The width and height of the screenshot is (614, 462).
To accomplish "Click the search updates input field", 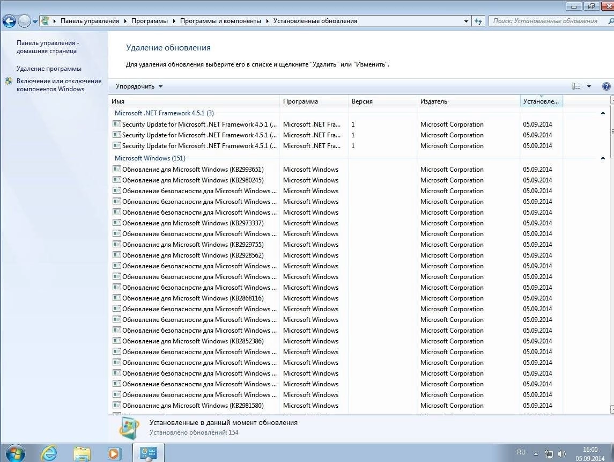I will [x=548, y=21].
